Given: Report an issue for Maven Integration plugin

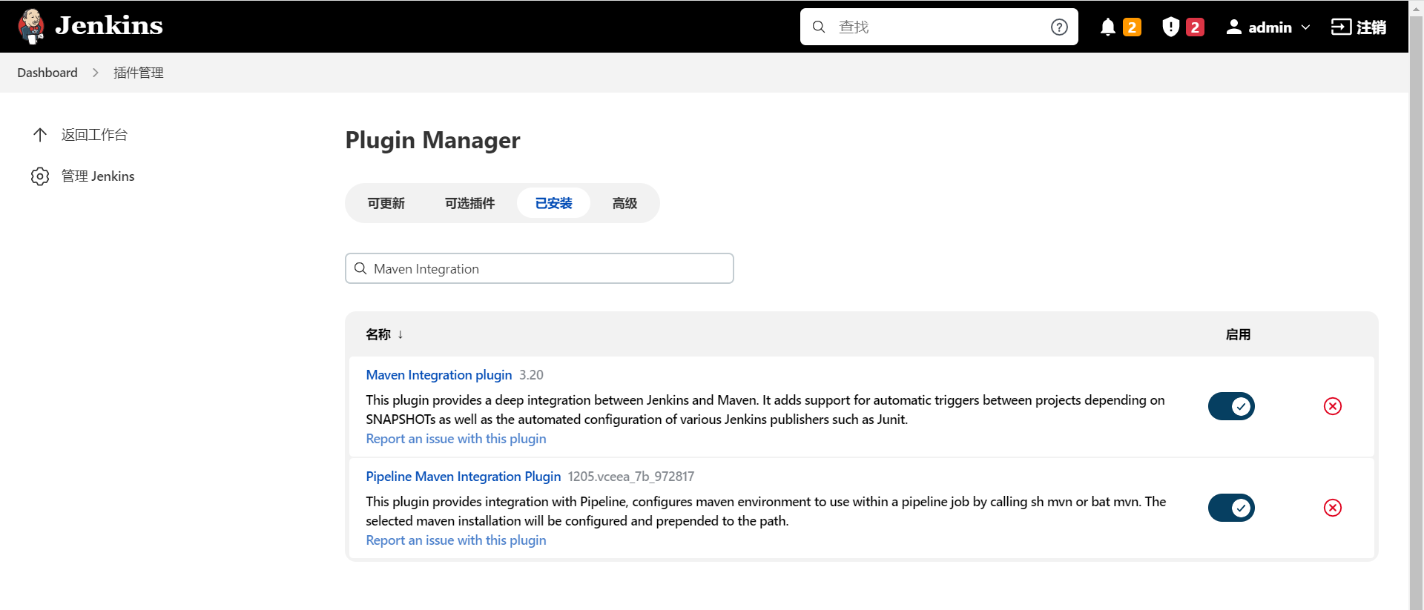Looking at the screenshot, I should click(456, 439).
